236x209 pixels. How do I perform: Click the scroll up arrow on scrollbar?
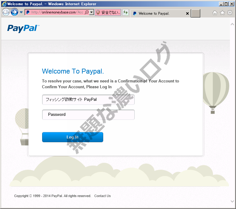(x=232, y=24)
